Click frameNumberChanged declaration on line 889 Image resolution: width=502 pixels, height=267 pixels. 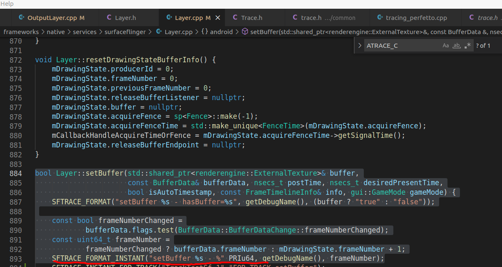136,220
